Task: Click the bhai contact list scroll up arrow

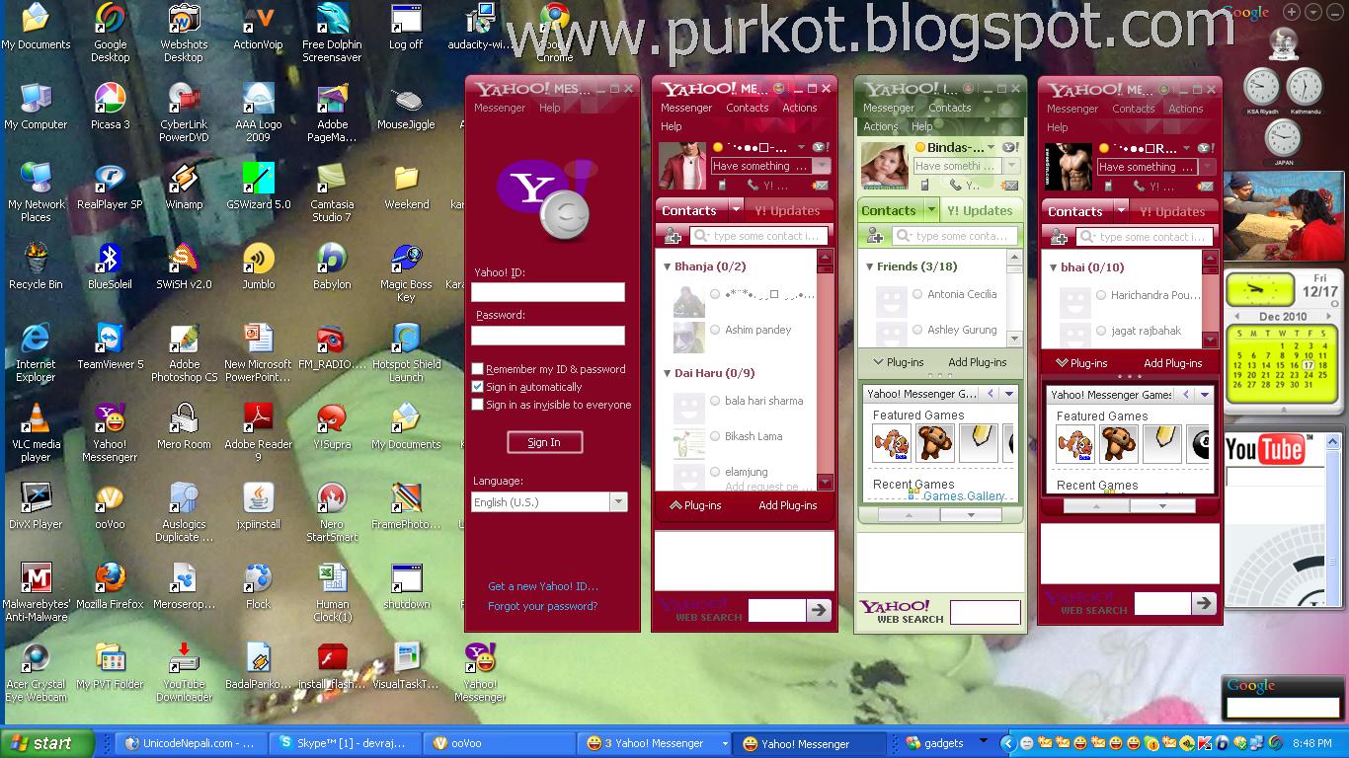Action: [x=1210, y=257]
